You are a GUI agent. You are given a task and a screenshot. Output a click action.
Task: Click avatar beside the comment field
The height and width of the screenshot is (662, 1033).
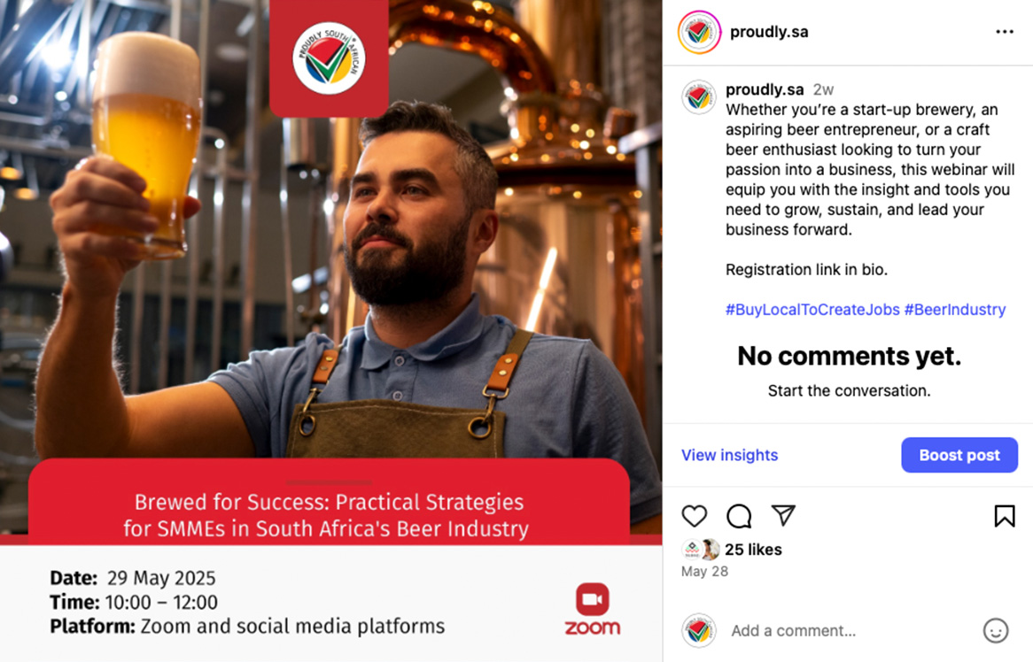pyautogui.click(x=698, y=630)
